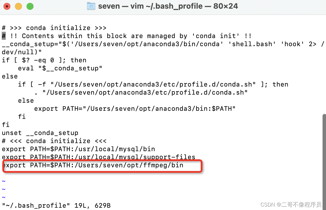Image resolution: width=326 pixels, height=210 pixels.
Task: Click the anaconda3/bin:$PATH export line
Action: click(x=135, y=109)
